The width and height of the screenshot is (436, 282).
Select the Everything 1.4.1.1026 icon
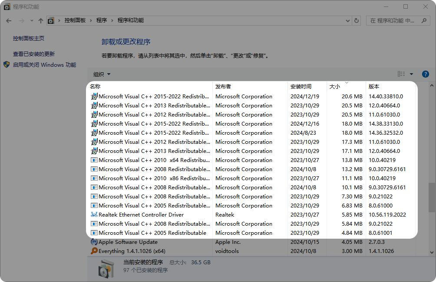click(x=94, y=251)
